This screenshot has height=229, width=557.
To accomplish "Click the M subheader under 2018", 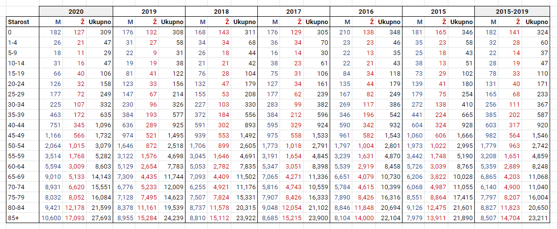I will (203, 22).
